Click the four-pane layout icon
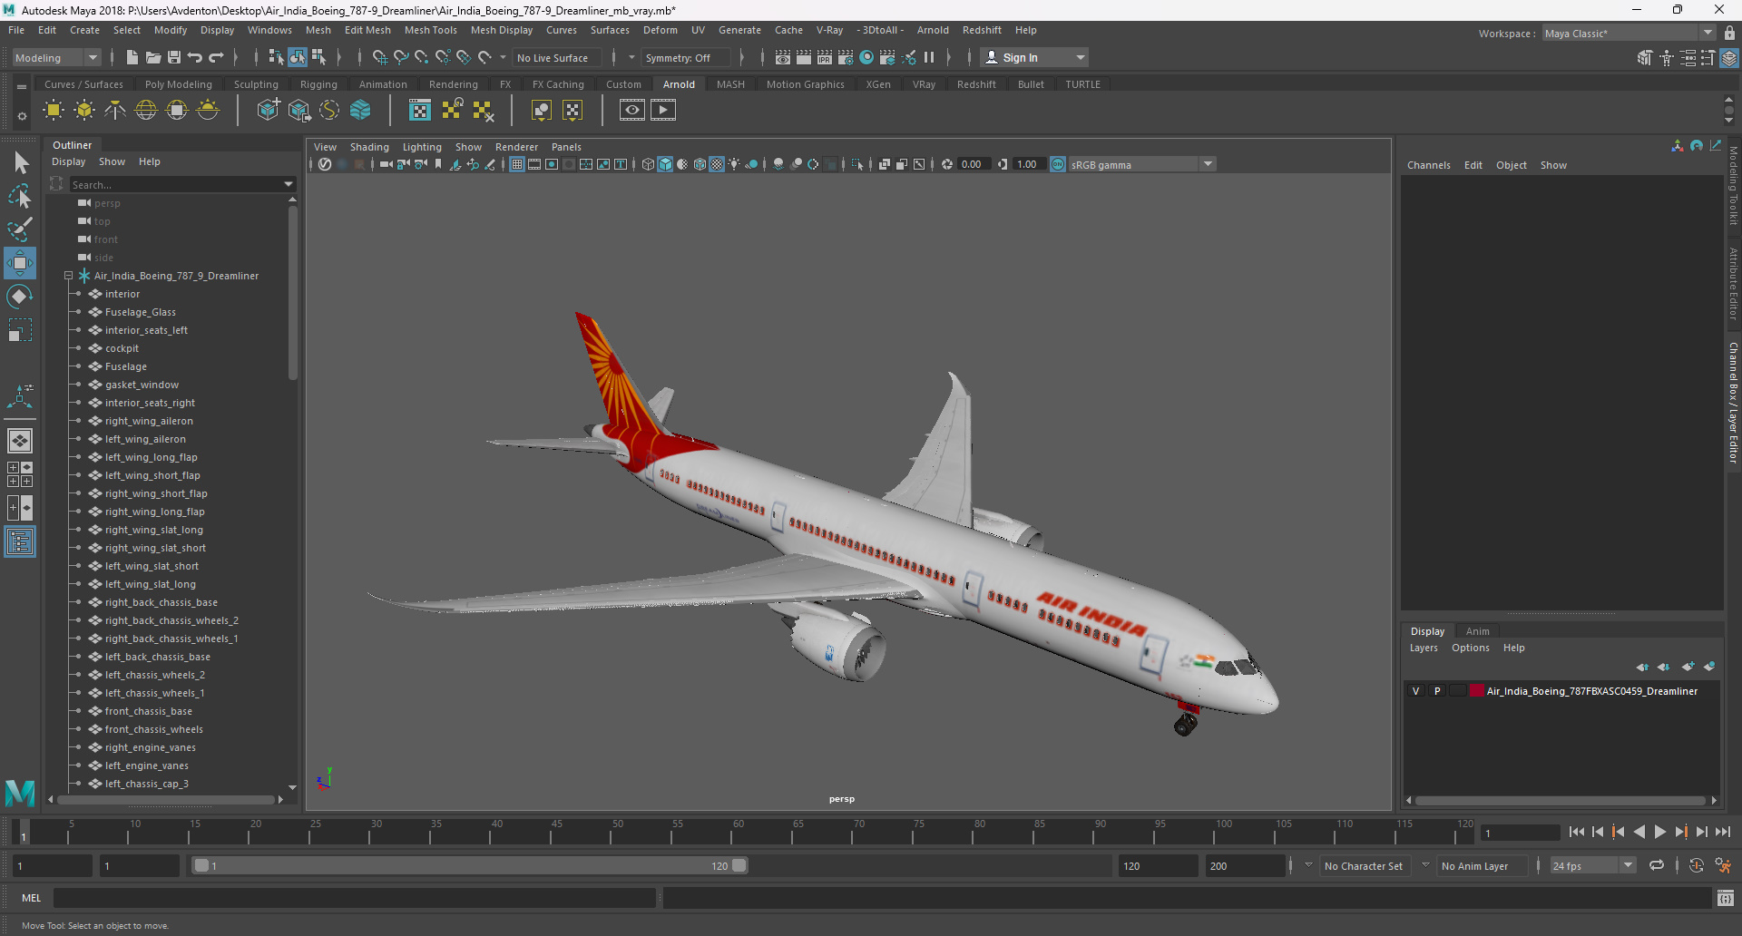Viewport: 1742px width, 936px height. 20,474
